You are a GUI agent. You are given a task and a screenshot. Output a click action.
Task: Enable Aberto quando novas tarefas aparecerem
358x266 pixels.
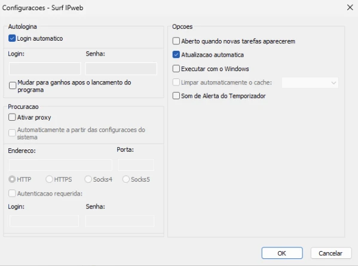coord(176,41)
